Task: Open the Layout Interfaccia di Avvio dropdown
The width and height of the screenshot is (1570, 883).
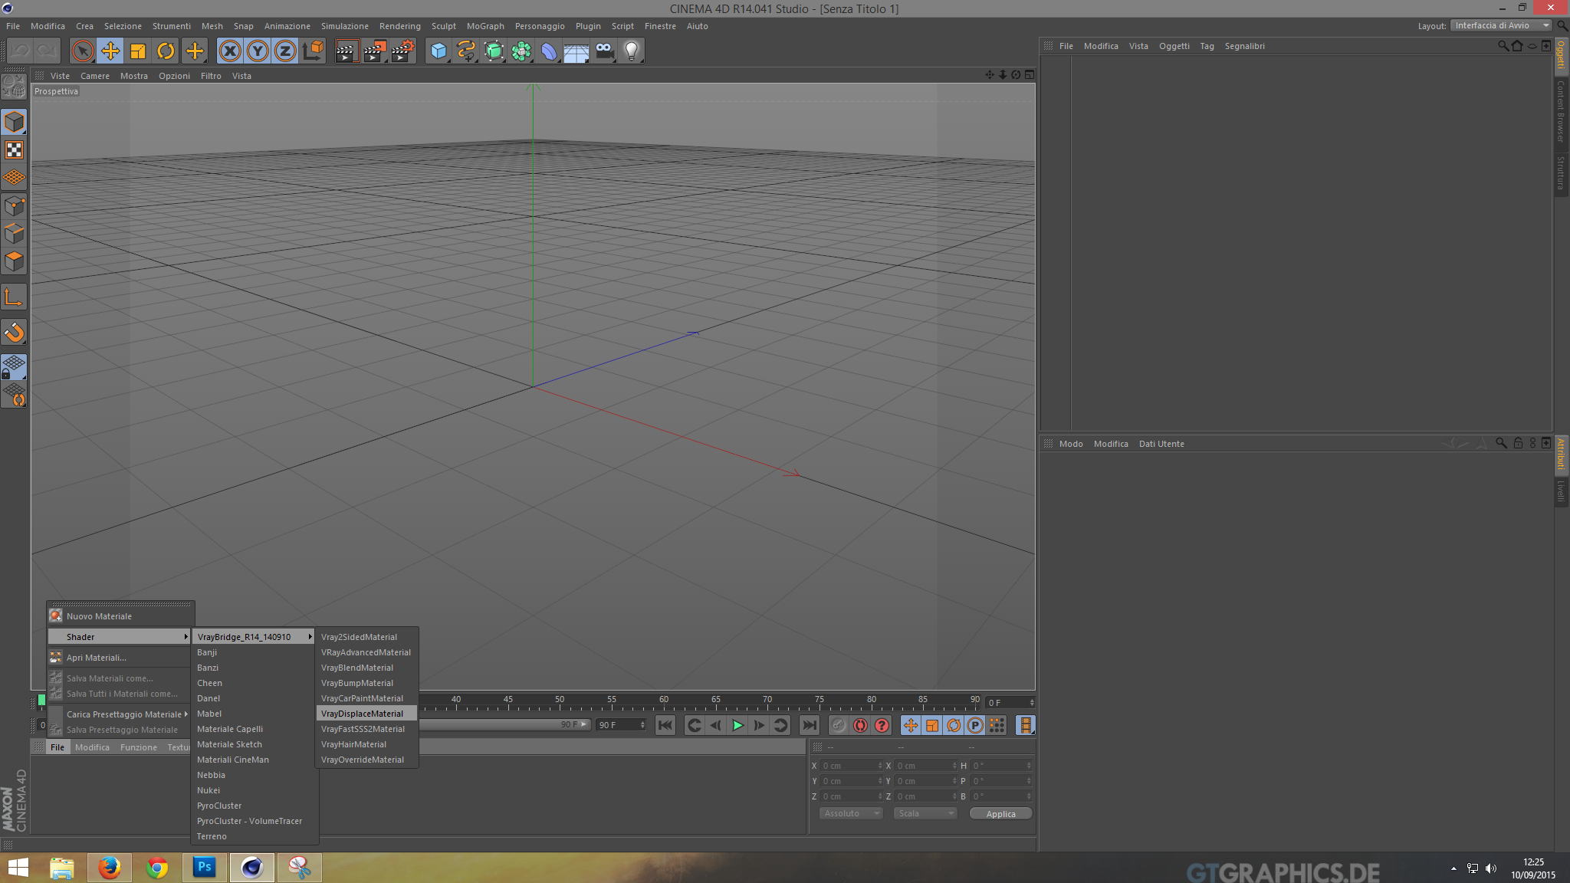Action: 1501,25
